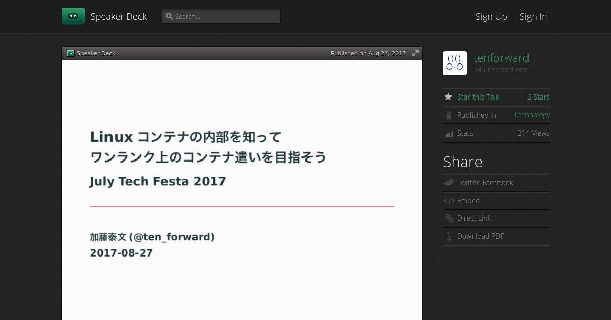Click the July Tech Festa 2017 slide text
Screen dimensions: 611x320
(x=157, y=181)
